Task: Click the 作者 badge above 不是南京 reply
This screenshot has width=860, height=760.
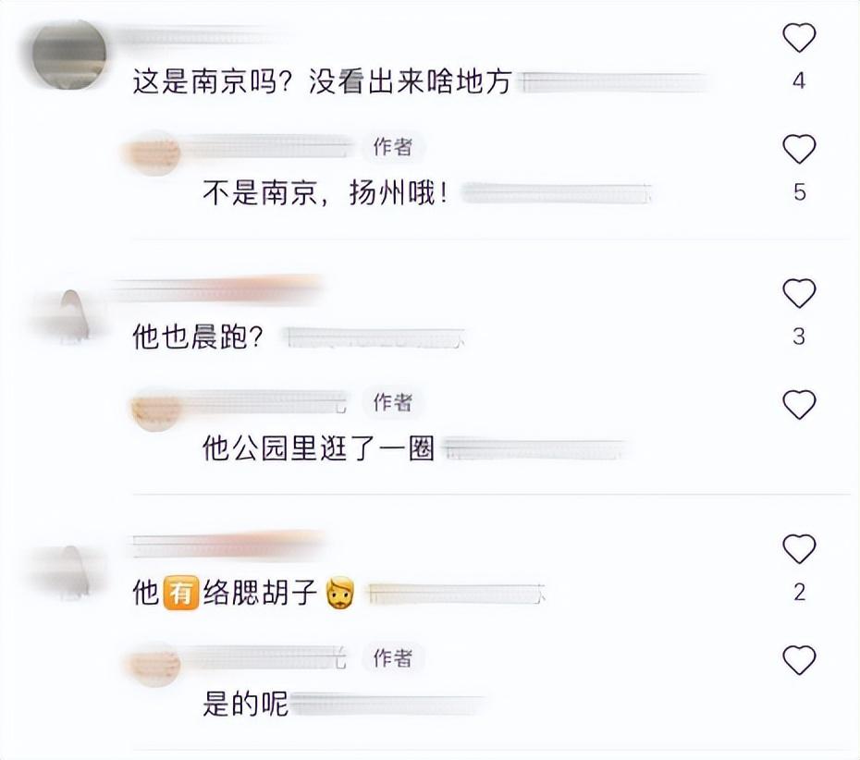Action: coord(393,147)
